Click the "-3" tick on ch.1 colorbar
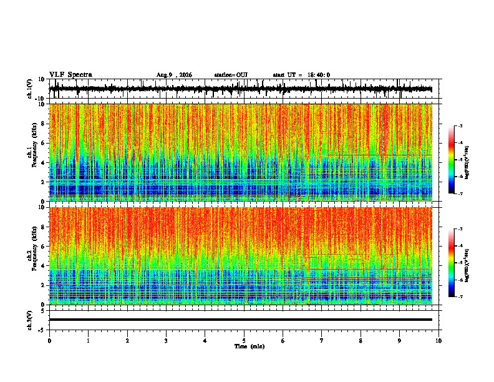 coord(460,125)
